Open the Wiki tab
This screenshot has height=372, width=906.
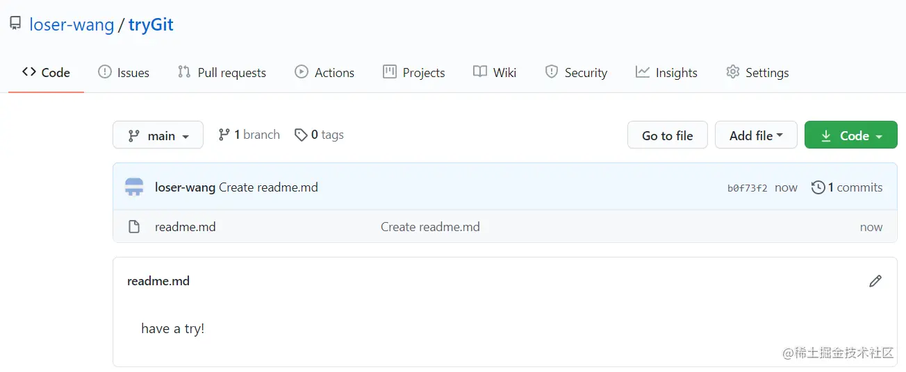click(x=495, y=72)
